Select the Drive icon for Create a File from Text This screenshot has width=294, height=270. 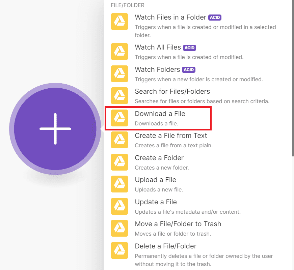pos(119,140)
